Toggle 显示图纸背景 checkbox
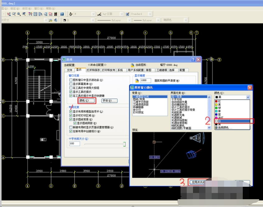The width and height of the screenshot is (263, 207). pos(71,120)
